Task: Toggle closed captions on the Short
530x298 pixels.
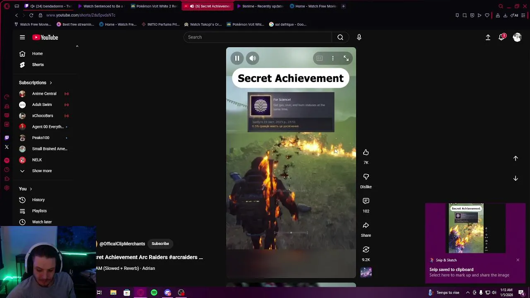Action: coord(320,58)
